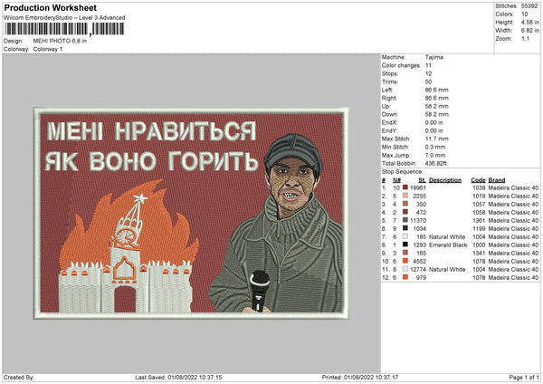Click thread code 1038
The width and height of the screenshot is (543, 384).
pyautogui.click(x=479, y=187)
